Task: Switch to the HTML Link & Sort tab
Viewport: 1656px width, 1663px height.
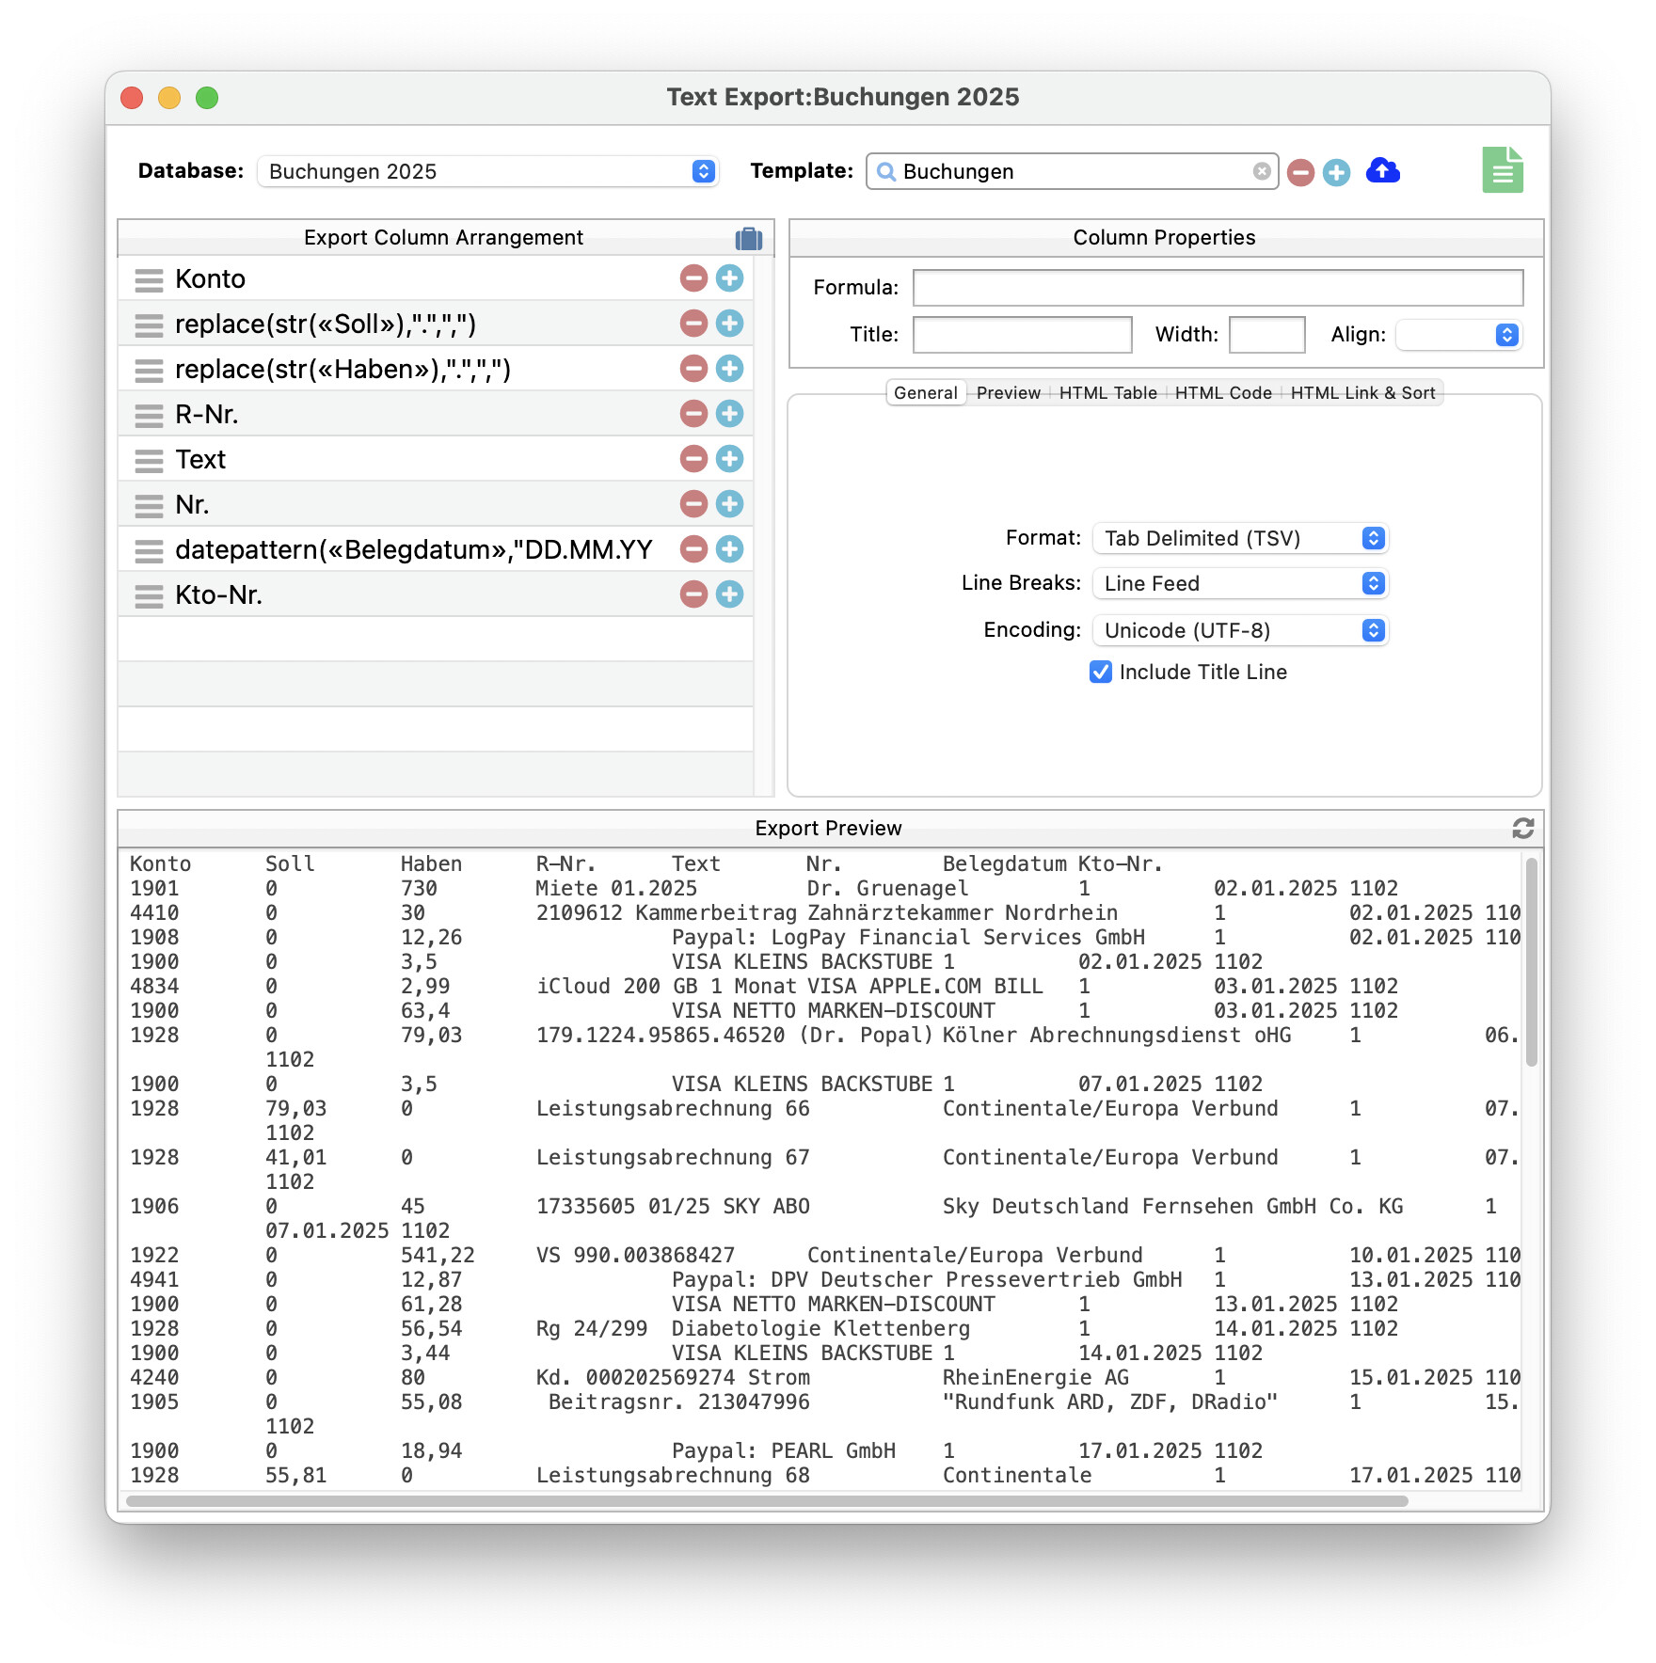Action: pyautogui.click(x=1362, y=393)
